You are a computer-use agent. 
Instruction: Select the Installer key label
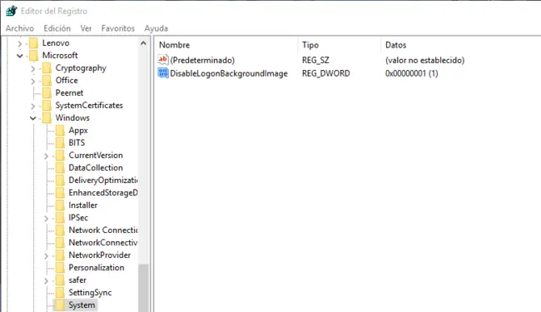(82, 206)
